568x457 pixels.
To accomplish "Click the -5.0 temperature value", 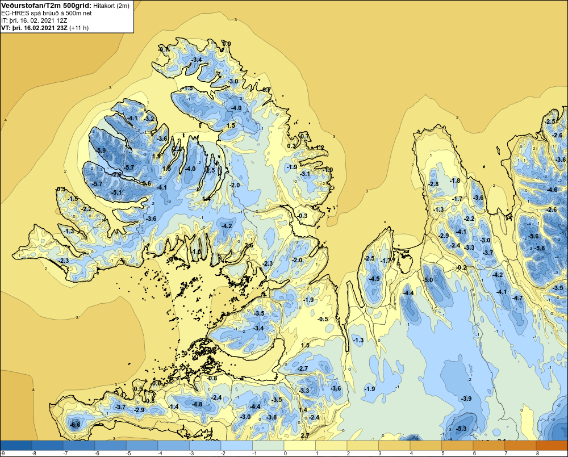I will click(428, 280).
